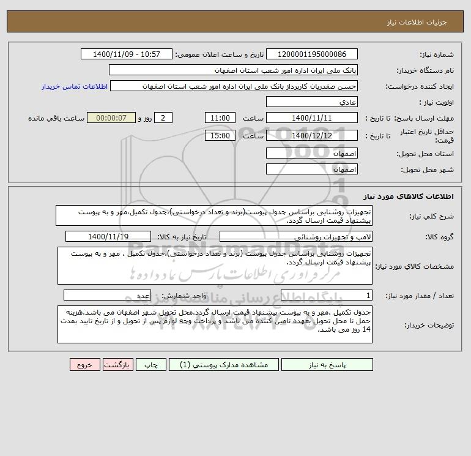
Task: Click the delivery province field اصفهان
Action: [312, 153]
